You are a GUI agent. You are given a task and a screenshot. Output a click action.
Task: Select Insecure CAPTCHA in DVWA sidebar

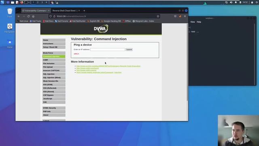pyautogui.click(x=54, y=71)
